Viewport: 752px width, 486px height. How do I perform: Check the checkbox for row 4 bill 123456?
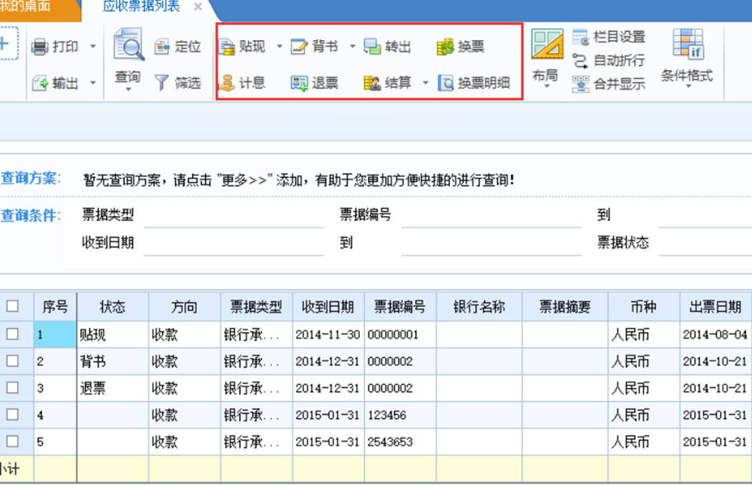coord(12,414)
